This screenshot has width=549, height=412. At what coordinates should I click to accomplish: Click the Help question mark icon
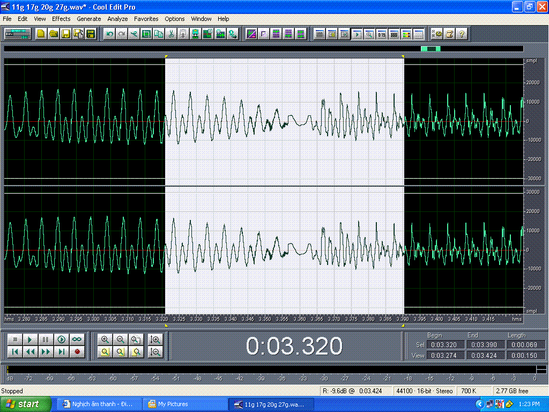pyautogui.click(x=462, y=34)
